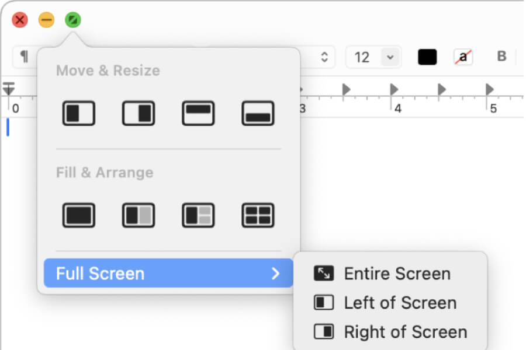
Task: Choose the left-right split arrangement icon
Action: pos(138,215)
